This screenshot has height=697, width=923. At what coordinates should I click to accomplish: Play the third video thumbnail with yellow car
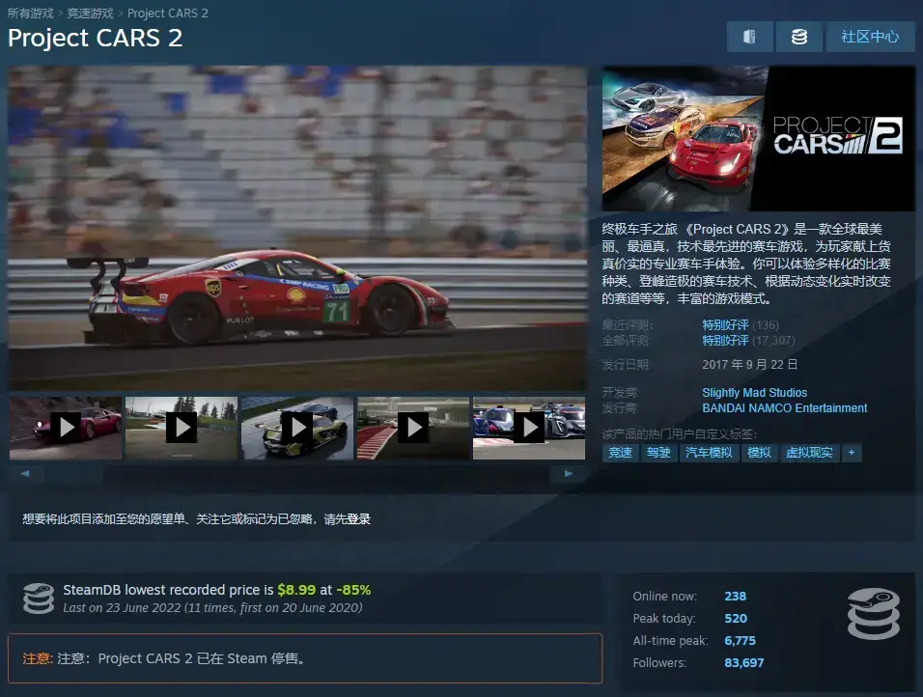pos(296,427)
